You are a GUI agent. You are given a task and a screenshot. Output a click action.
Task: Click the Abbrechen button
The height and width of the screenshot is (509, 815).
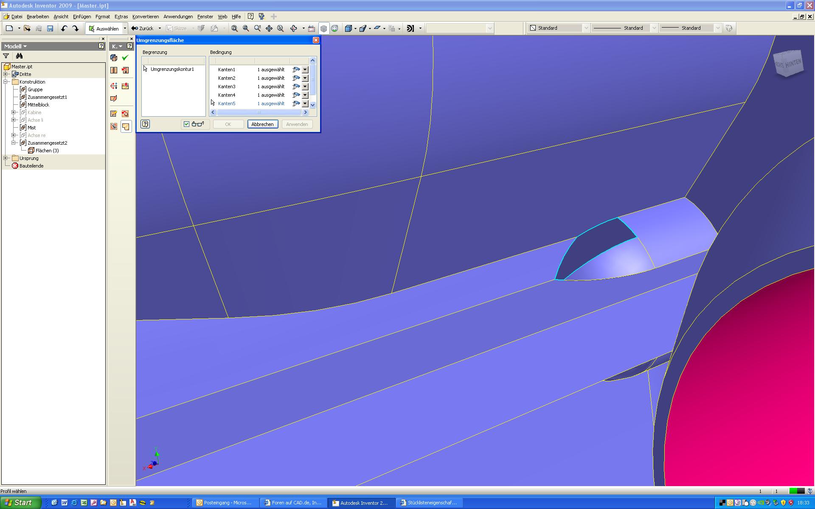[262, 124]
